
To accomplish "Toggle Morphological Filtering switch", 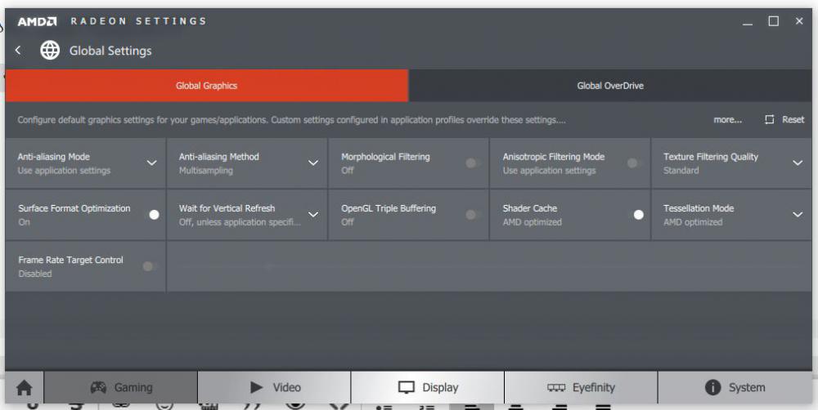I will point(472,163).
